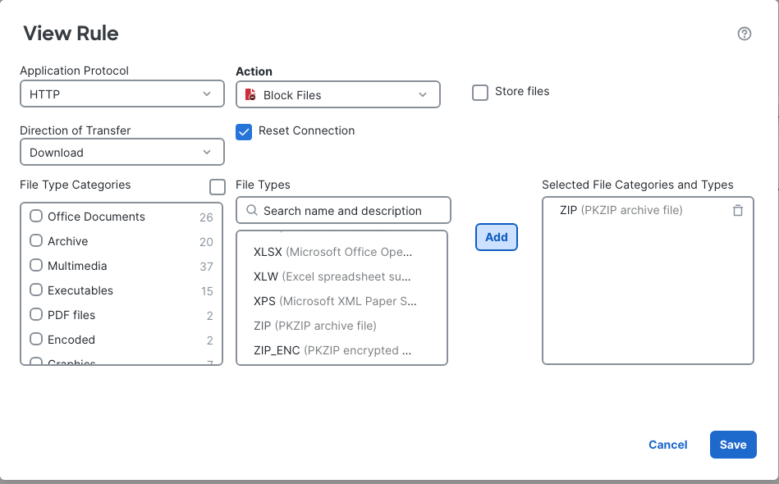The height and width of the screenshot is (484, 779).
Task: Click the Block Files red file icon
Action: tap(250, 94)
